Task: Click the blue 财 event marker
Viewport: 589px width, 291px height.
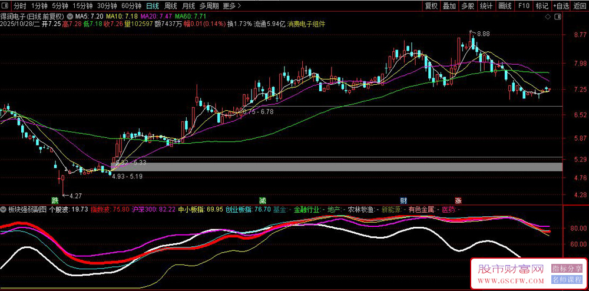Action: [x=403, y=200]
